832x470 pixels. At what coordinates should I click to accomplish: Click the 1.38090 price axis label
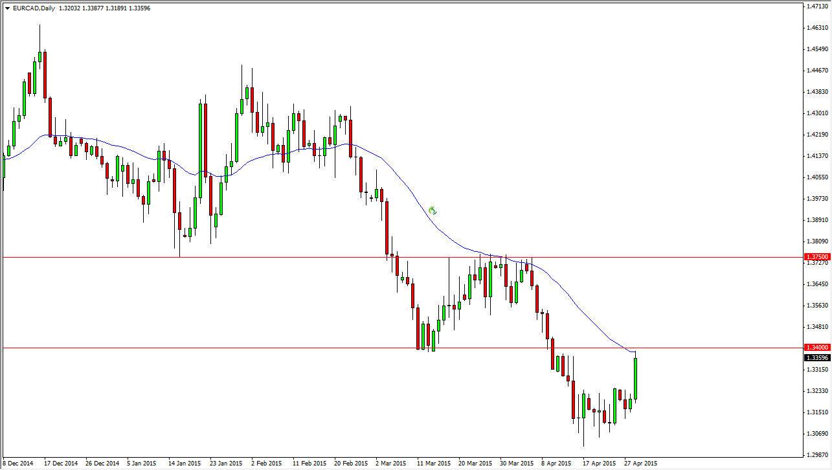[x=818, y=241]
